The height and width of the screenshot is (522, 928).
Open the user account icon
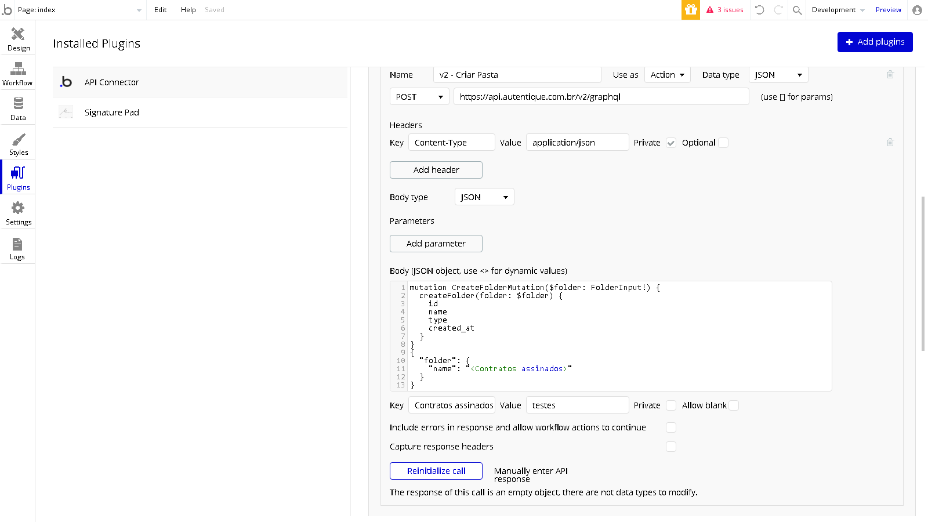pos(917,10)
